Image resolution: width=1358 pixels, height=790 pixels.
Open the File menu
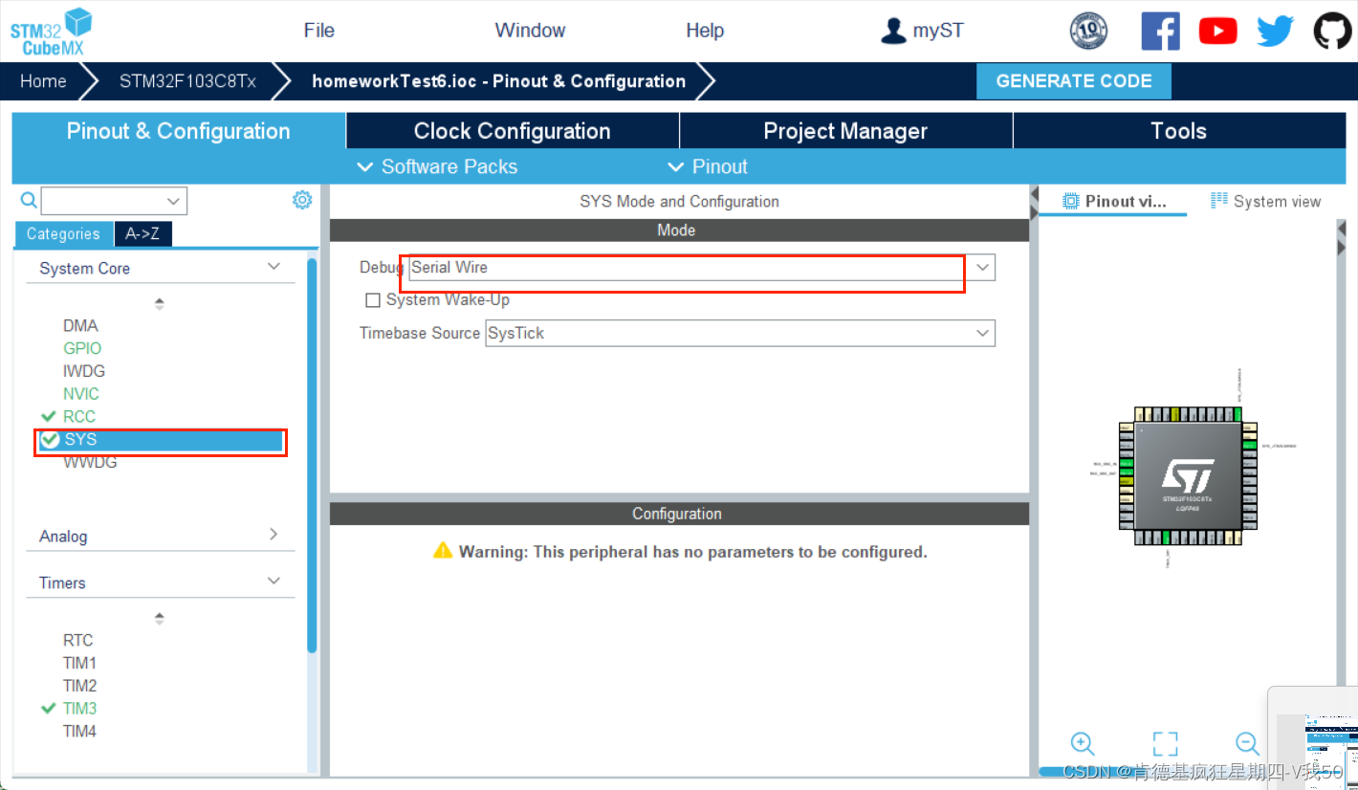click(x=318, y=31)
